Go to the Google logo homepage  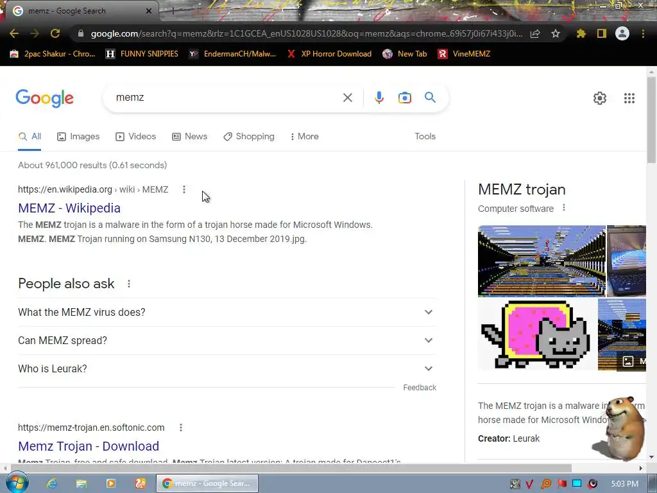pos(45,98)
